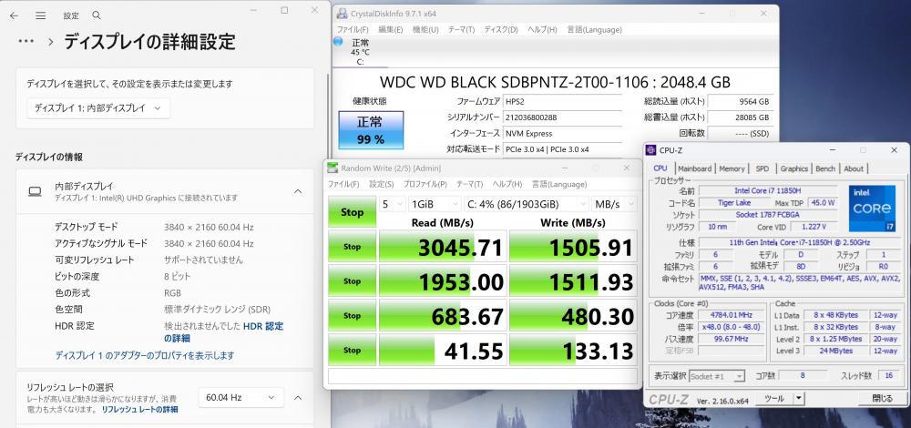The height and width of the screenshot is (428, 911).
Task: Click Stop button beside the 1953.00 read result
Action: click(x=352, y=281)
